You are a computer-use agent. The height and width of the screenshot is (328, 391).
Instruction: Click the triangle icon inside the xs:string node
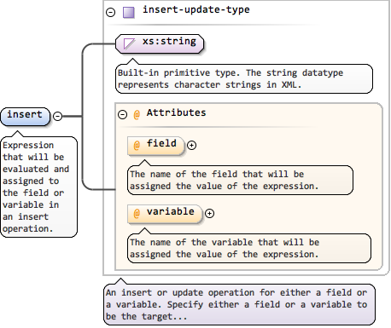pos(129,43)
